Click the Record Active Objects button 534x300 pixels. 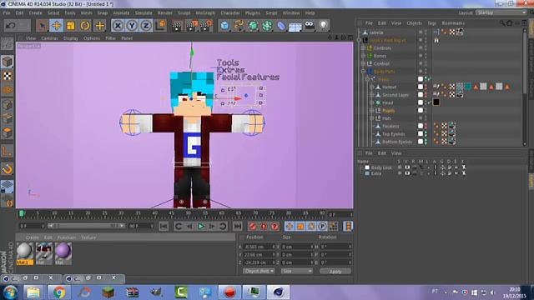(x=252, y=226)
